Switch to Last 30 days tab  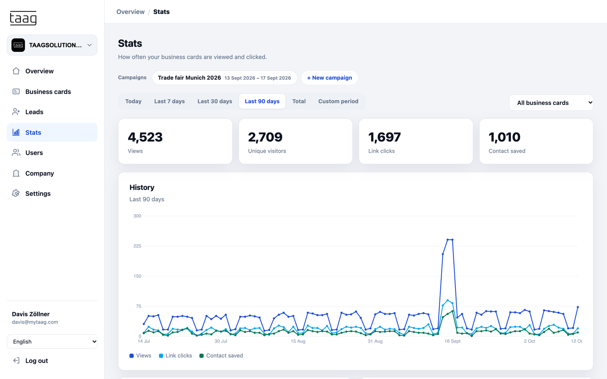(215, 101)
